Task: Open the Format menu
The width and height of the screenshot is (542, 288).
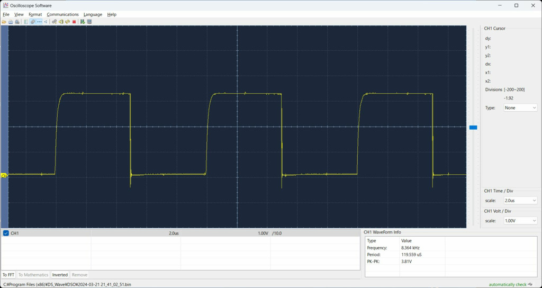Action: click(35, 14)
